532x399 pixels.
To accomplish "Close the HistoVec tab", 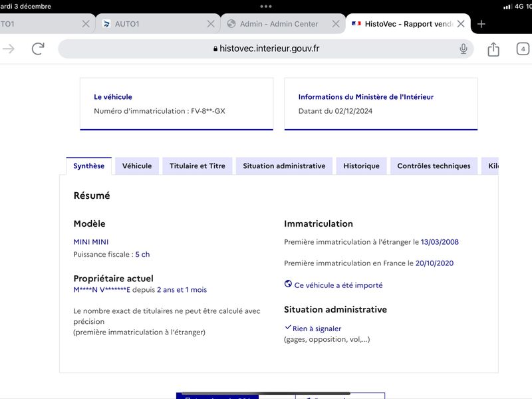I will click(x=461, y=24).
